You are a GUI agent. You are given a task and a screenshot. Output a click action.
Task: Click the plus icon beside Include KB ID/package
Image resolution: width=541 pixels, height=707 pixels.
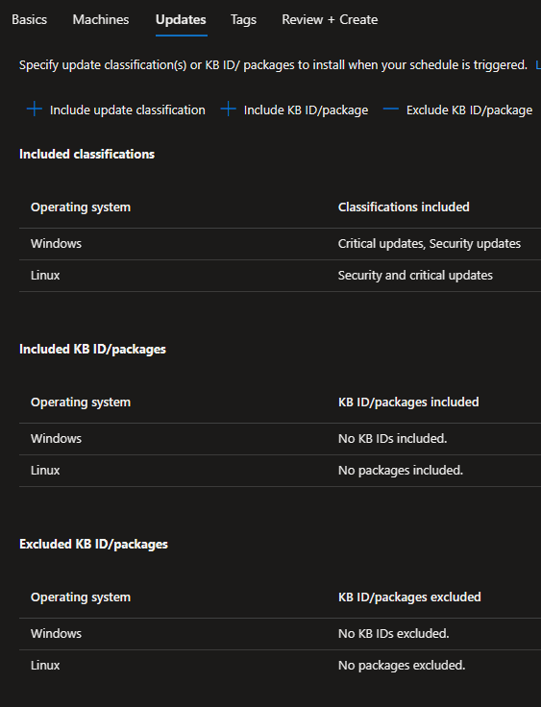click(229, 110)
